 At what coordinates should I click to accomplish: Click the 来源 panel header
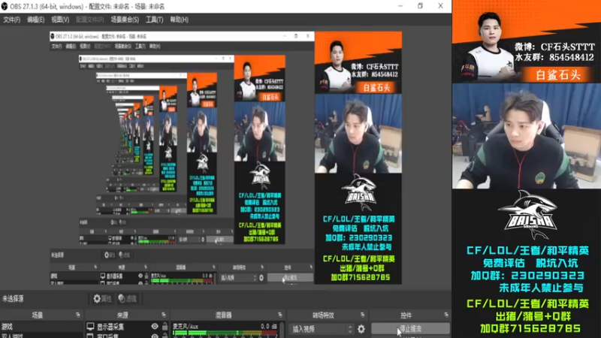(x=122, y=315)
